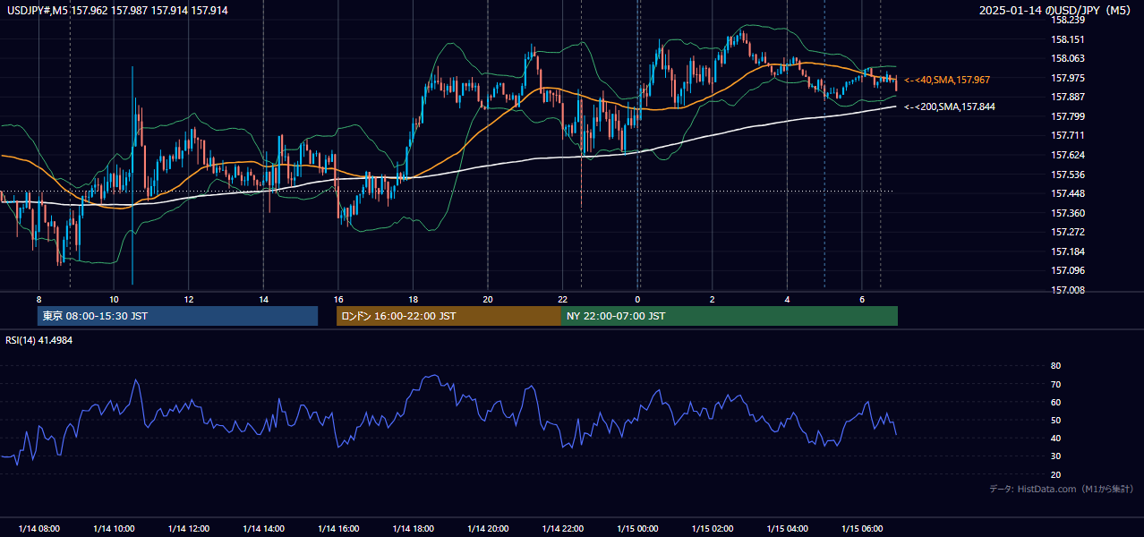This screenshot has height=537, width=1144.
Task: Click RSI scale value 50
Action: pos(1055,420)
